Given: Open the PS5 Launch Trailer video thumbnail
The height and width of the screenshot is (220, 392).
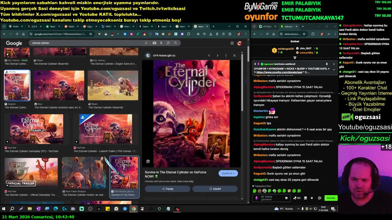Looking at the screenshot, I should pyautogui.click(x=105, y=129).
